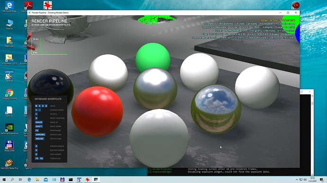Click the 'PIPE VIEWER' label
The height and width of the screenshot is (183, 327).
point(55,154)
